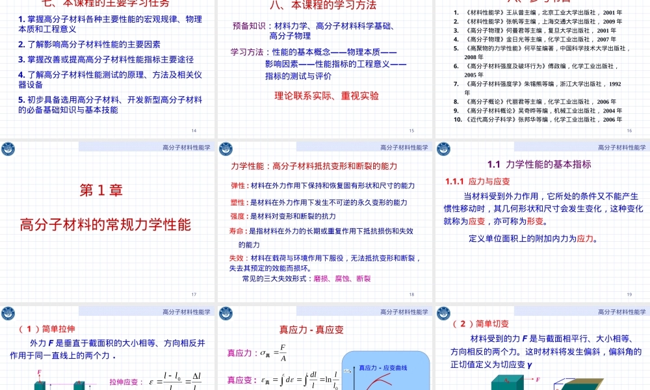
Task: Click the university logo on the 第 1 章 slide
Action: coord(8,149)
